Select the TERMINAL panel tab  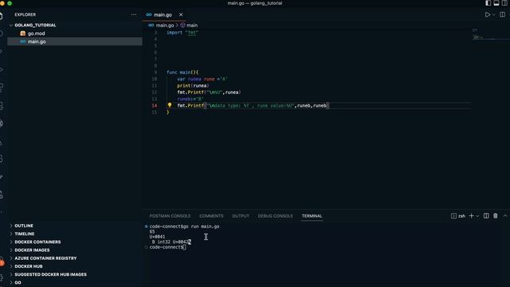pyautogui.click(x=312, y=216)
